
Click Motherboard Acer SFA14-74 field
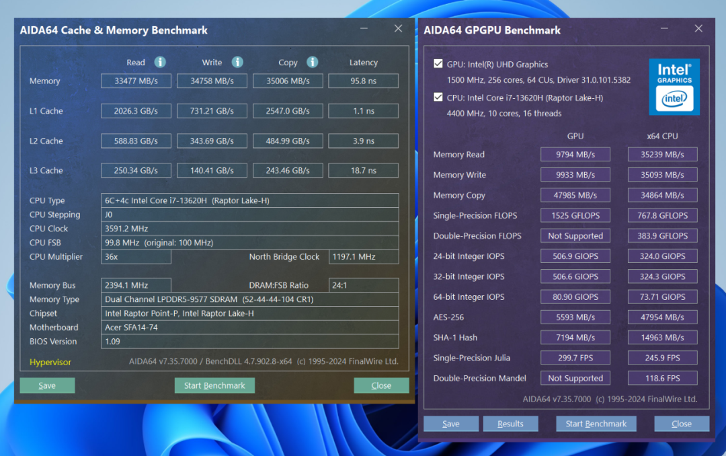pyautogui.click(x=250, y=327)
